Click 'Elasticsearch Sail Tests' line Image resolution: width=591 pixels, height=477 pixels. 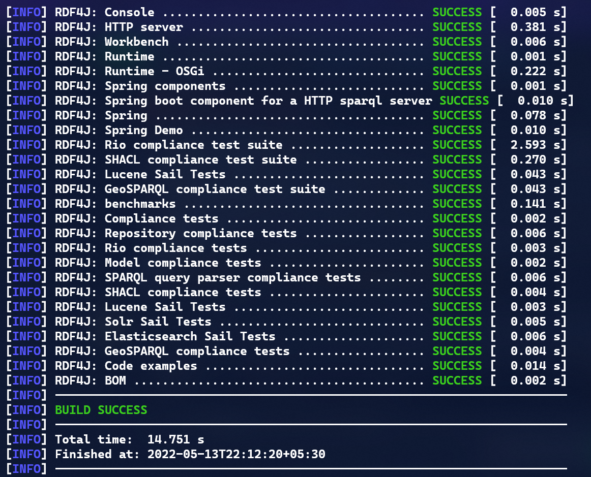190,336
